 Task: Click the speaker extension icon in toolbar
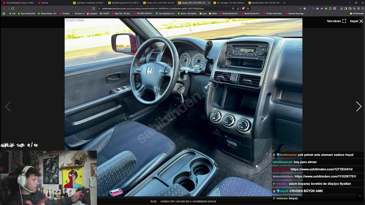(x=300, y=9)
